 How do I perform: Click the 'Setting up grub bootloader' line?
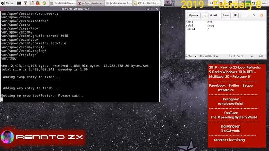point(42,96)
